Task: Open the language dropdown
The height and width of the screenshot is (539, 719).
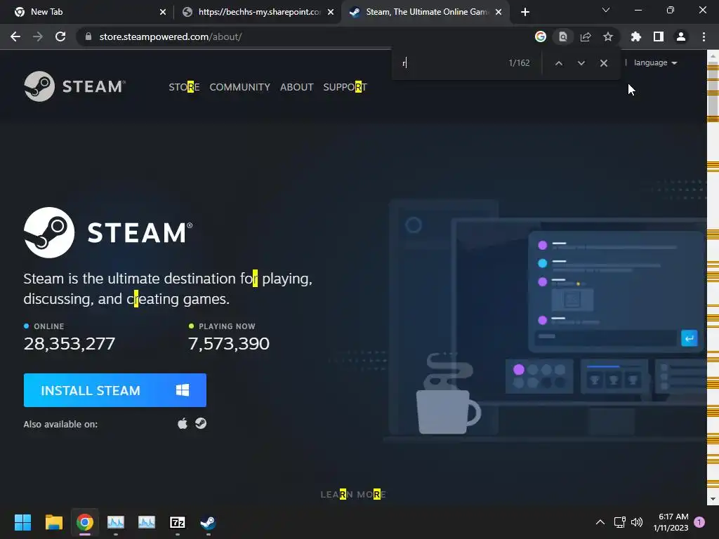Action: 655,62
